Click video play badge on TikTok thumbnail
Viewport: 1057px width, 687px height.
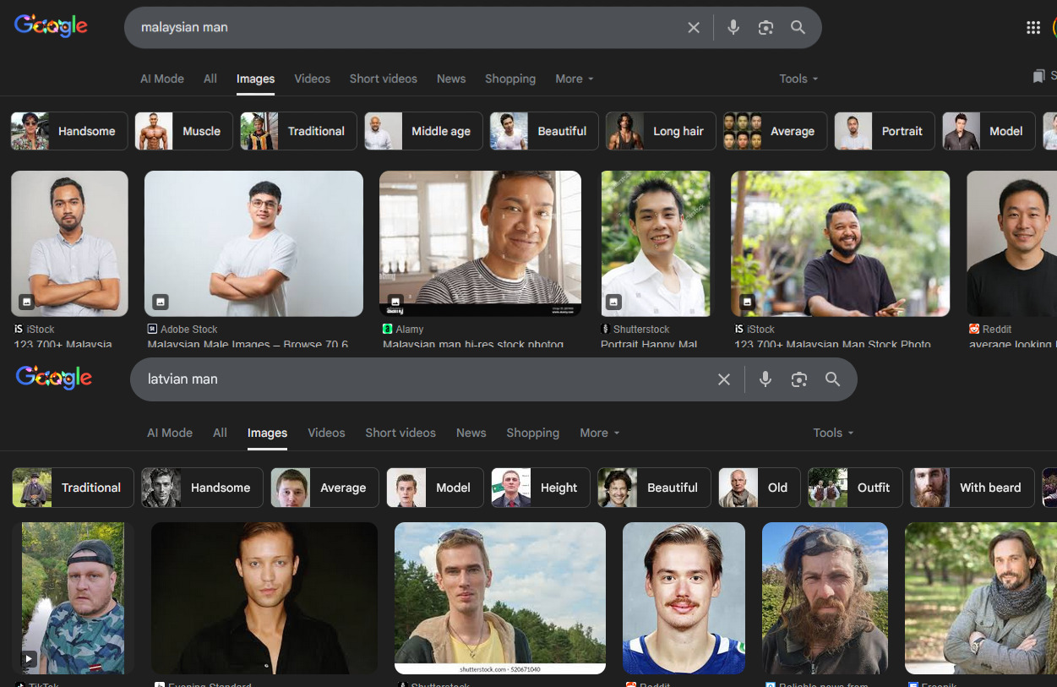click(x=29, y=658)
